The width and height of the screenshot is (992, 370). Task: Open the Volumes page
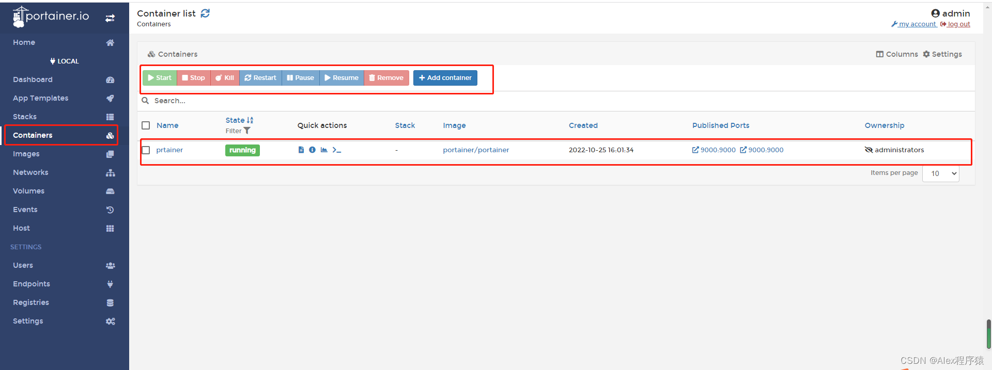point(64,191)
